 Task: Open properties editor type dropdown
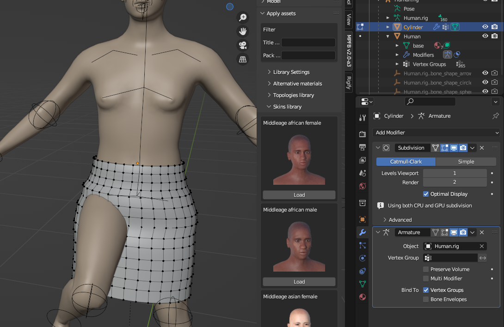pyautogui.click(x=367, y=102)
